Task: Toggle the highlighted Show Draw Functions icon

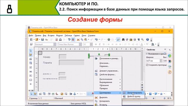Action: coord(118,39)
